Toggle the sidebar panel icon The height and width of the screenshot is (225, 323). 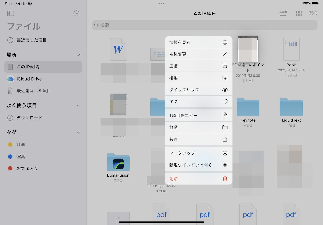coord(11,13)
